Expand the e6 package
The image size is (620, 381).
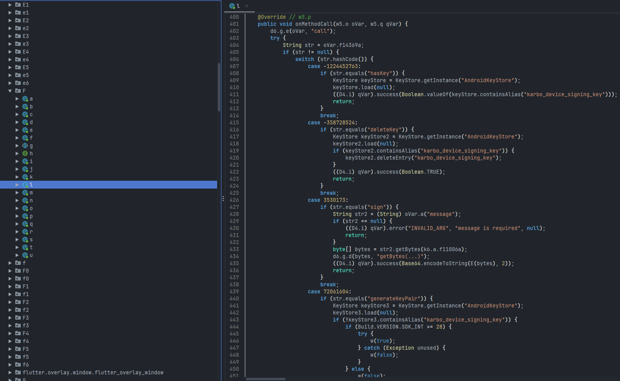(10, 83)
